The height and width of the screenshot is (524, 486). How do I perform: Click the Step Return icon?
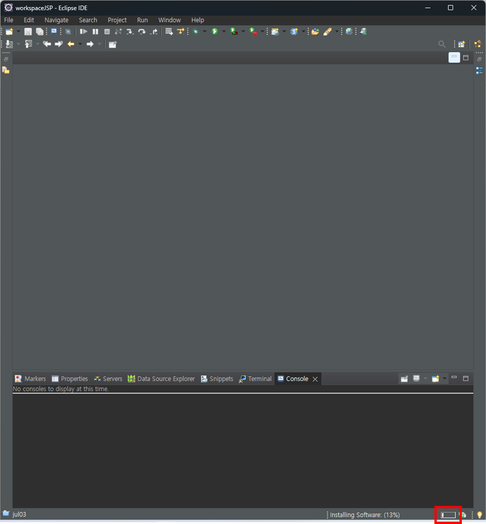point(154,32)
